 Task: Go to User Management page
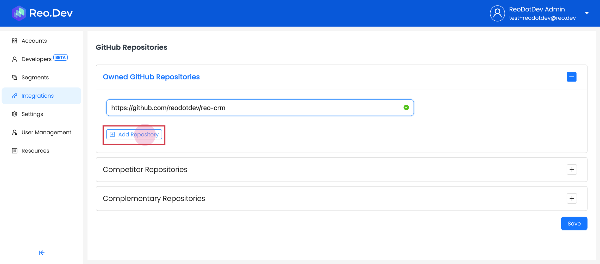click(46, 133)
